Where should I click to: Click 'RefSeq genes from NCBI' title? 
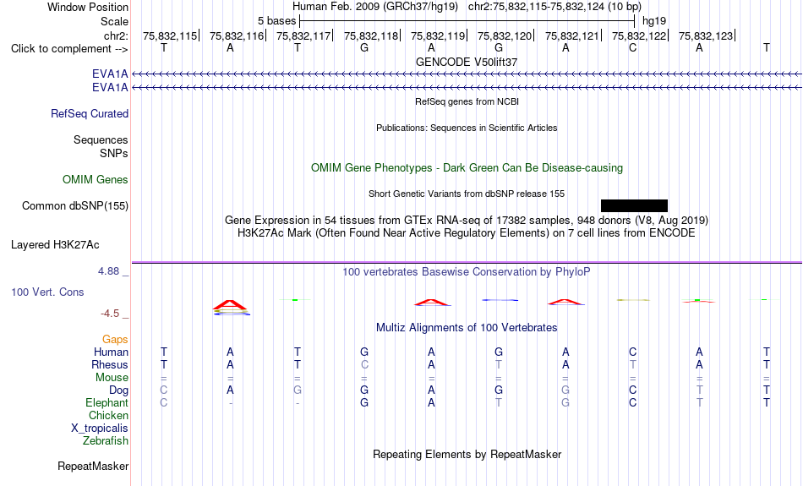click(x=467, y=101)
